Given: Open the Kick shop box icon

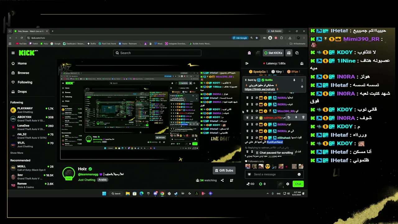Looking at the screenshot, I should pos(289,53).
